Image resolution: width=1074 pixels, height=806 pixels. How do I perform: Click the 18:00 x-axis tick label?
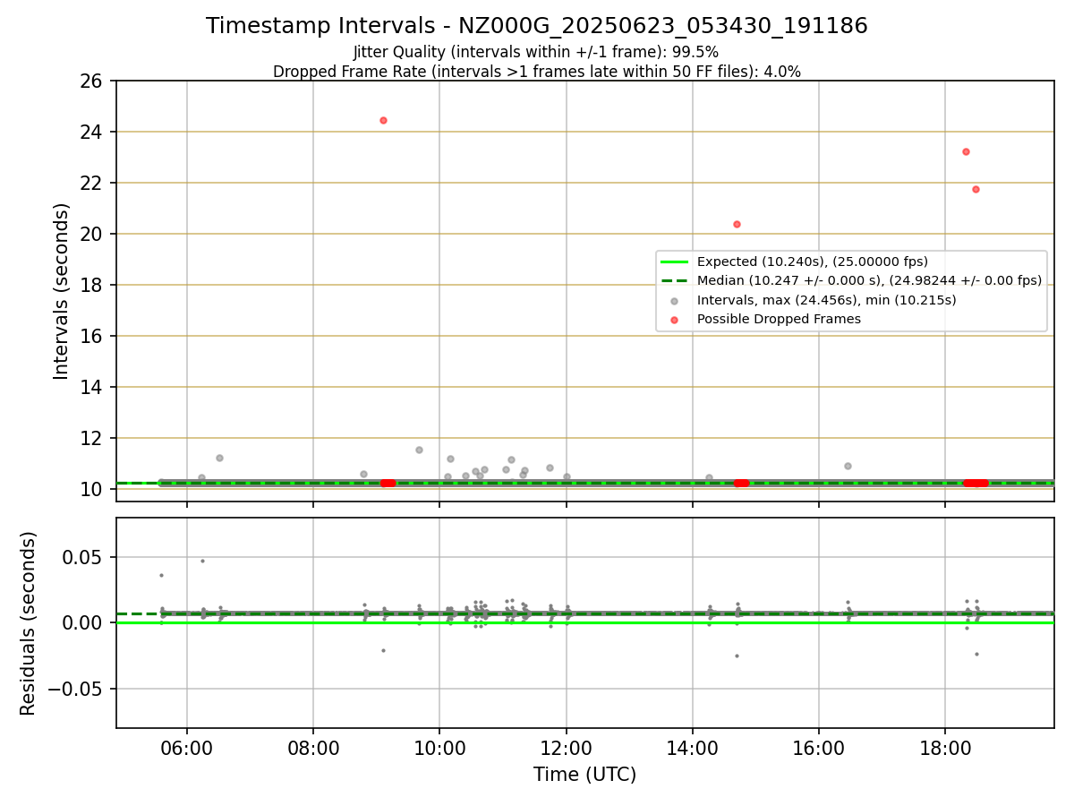(x=946, y=749)
